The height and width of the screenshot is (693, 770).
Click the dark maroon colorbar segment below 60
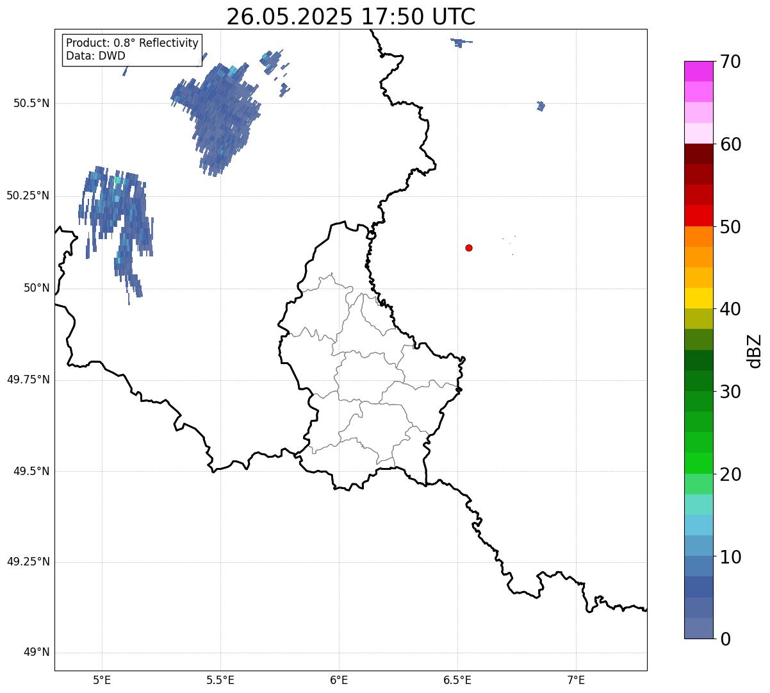[x=698, y=154]
